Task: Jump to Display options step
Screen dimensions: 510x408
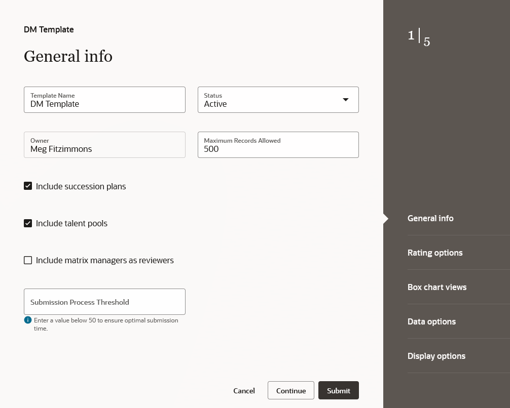Action: click(436, 356)
